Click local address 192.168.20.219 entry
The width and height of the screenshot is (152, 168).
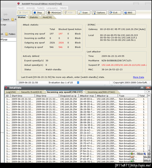coord(119,35)
